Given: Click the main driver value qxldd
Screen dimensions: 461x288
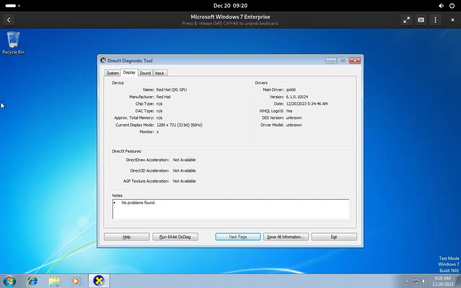Looking at the screenshot, I should click(291, 90).
